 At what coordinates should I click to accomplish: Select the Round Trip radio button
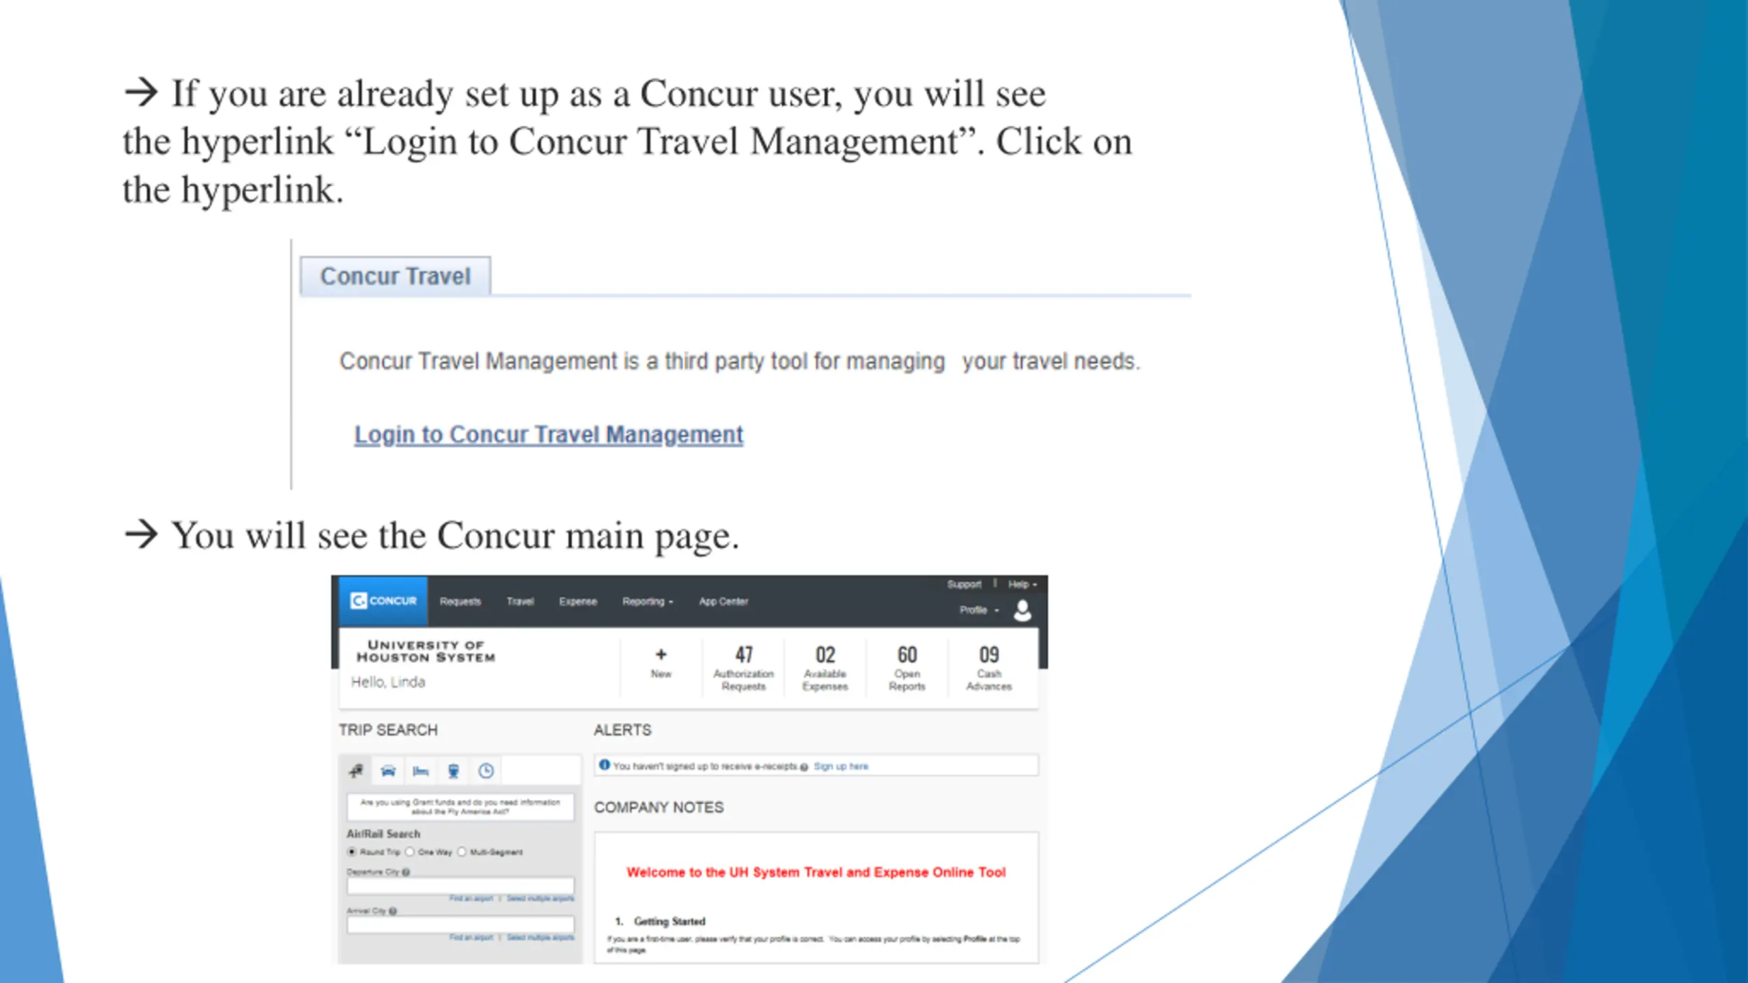(x=352, y=852)
